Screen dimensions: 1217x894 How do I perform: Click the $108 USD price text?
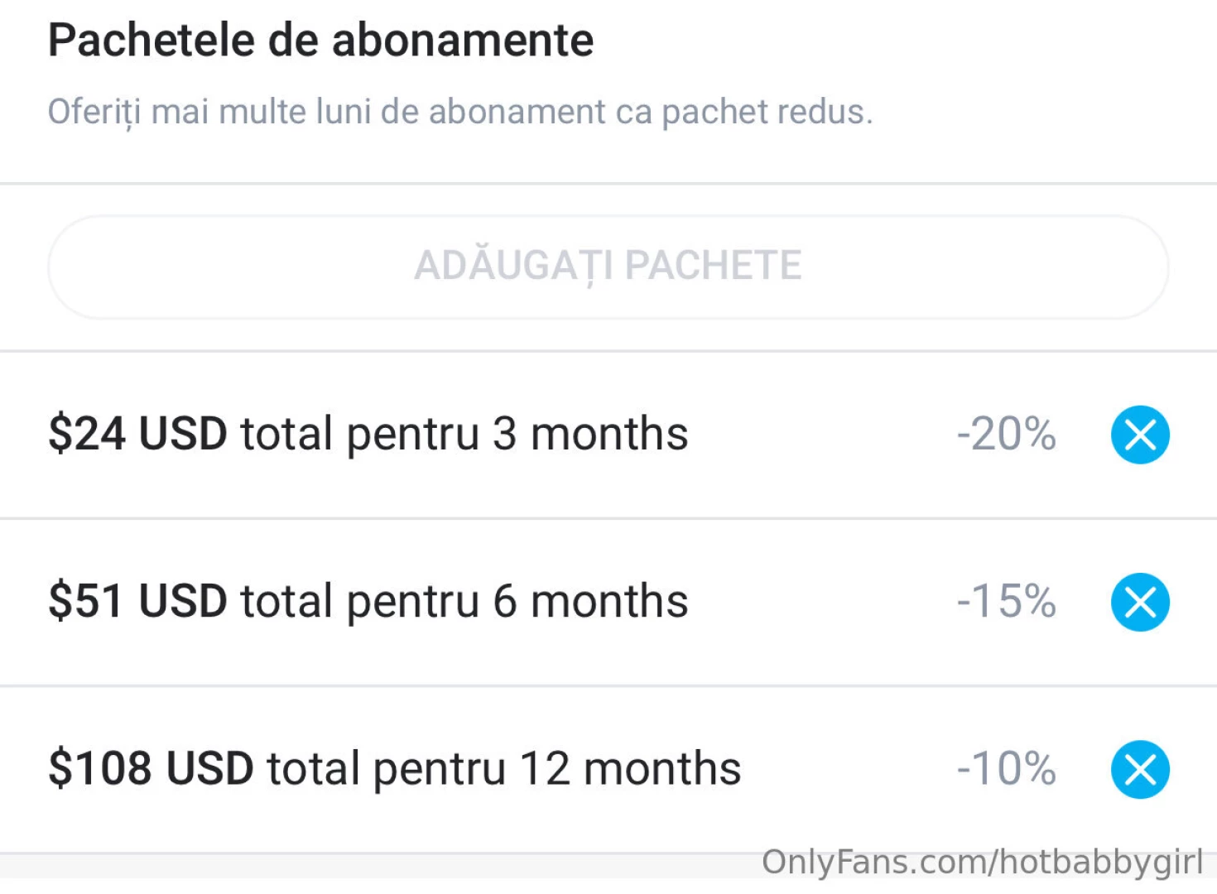pyautogui.click(x=152, y=767)
